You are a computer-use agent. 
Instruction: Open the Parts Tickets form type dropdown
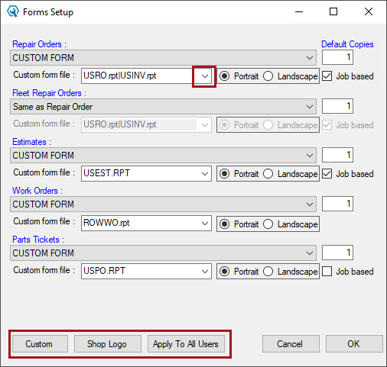coord(163,253)
